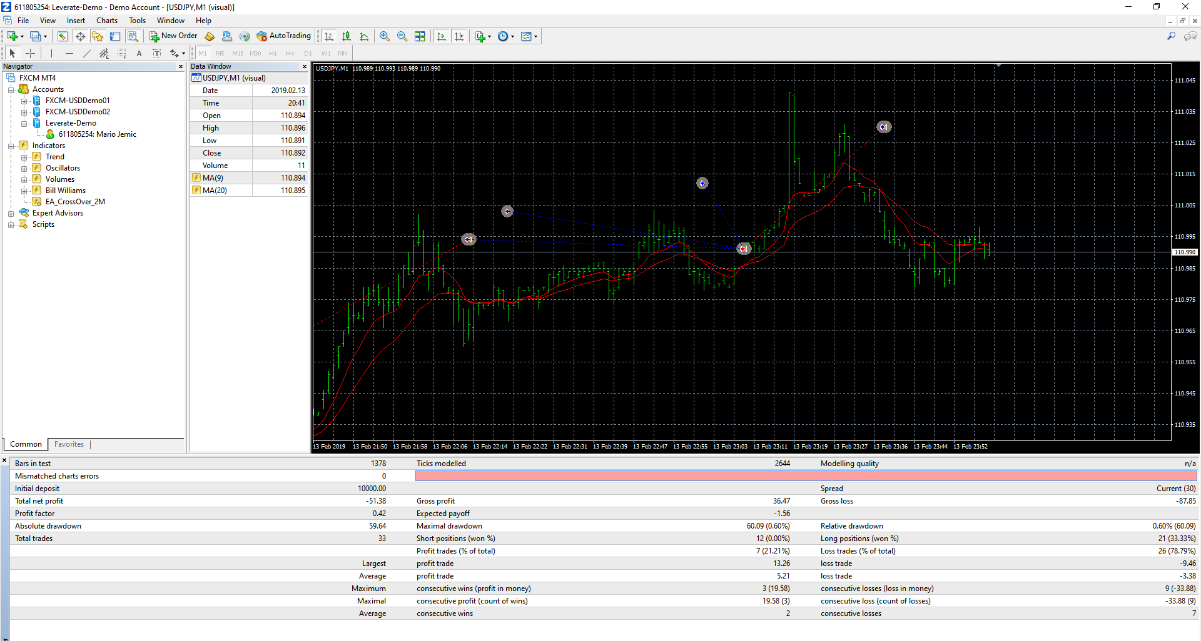Select the Cursor arrow tool
The height and width of the screenshot is (641, 1201).
(13, 53)
